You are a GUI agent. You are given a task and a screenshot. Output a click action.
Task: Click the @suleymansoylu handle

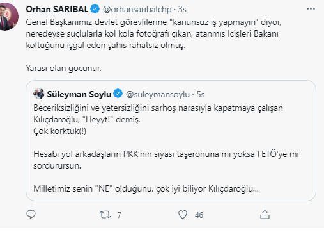(x=158, y=94)
